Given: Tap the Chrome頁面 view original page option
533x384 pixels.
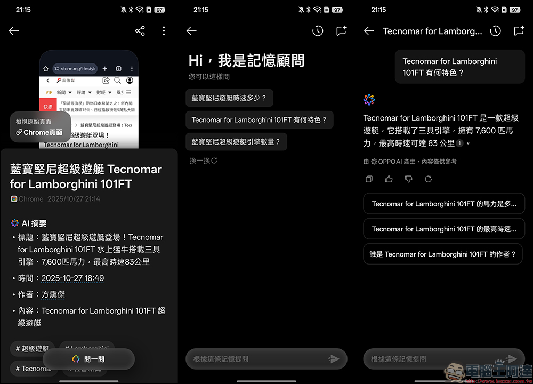Looking at the screenshot, I should pyautogui.click(x=40, y=133).
